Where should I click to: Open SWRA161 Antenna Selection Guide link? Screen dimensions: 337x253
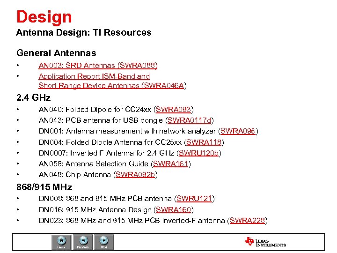(170, 164)
